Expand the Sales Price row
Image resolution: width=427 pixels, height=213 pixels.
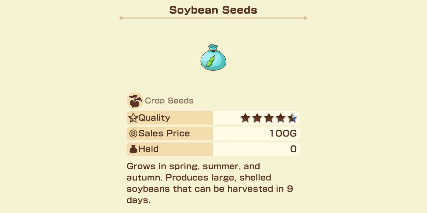coord(170,133)
